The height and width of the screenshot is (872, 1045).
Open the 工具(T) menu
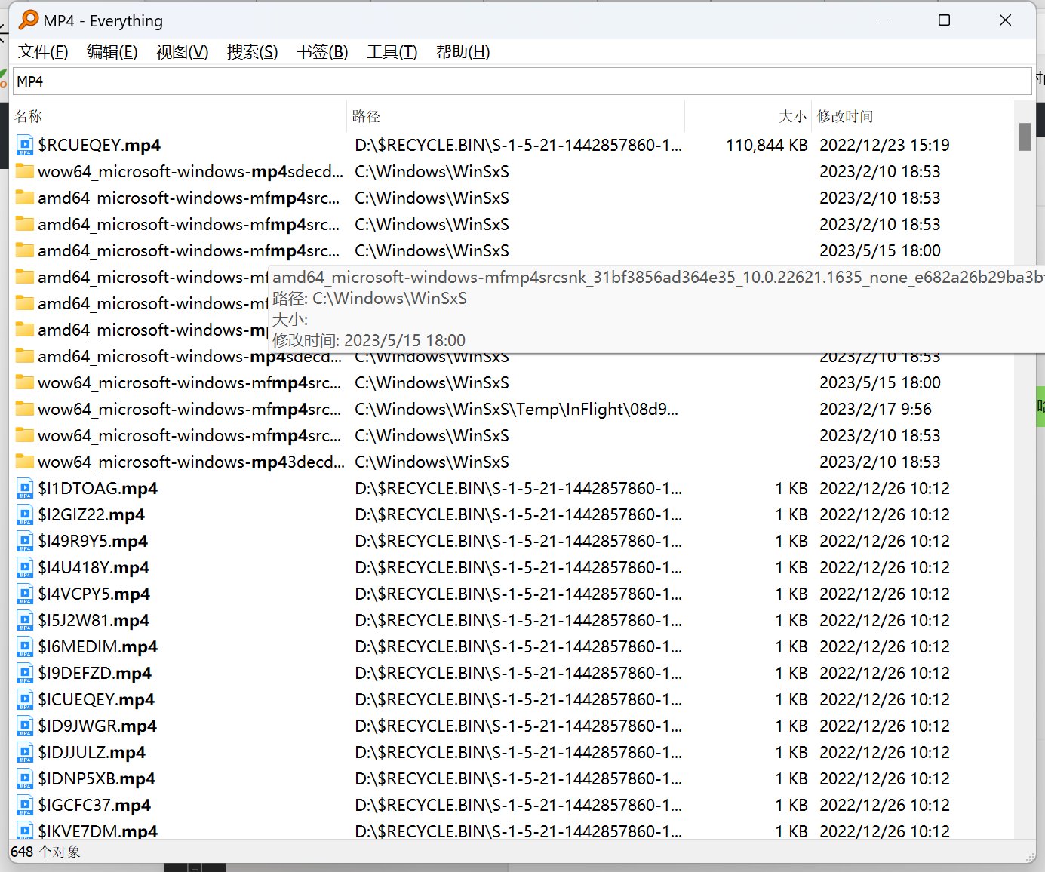pyautogui.click(x=392, y=52)
